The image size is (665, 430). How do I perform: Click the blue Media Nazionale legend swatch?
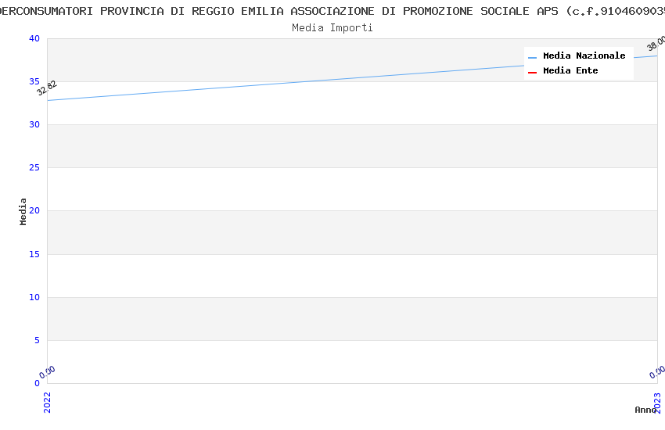[x=533, y=57]
